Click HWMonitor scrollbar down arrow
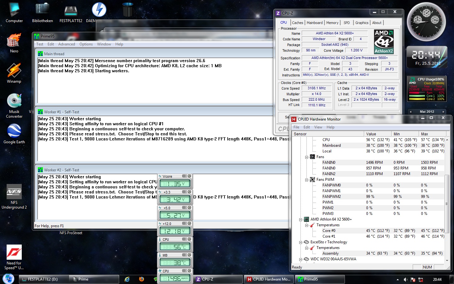 pos(447,261)
